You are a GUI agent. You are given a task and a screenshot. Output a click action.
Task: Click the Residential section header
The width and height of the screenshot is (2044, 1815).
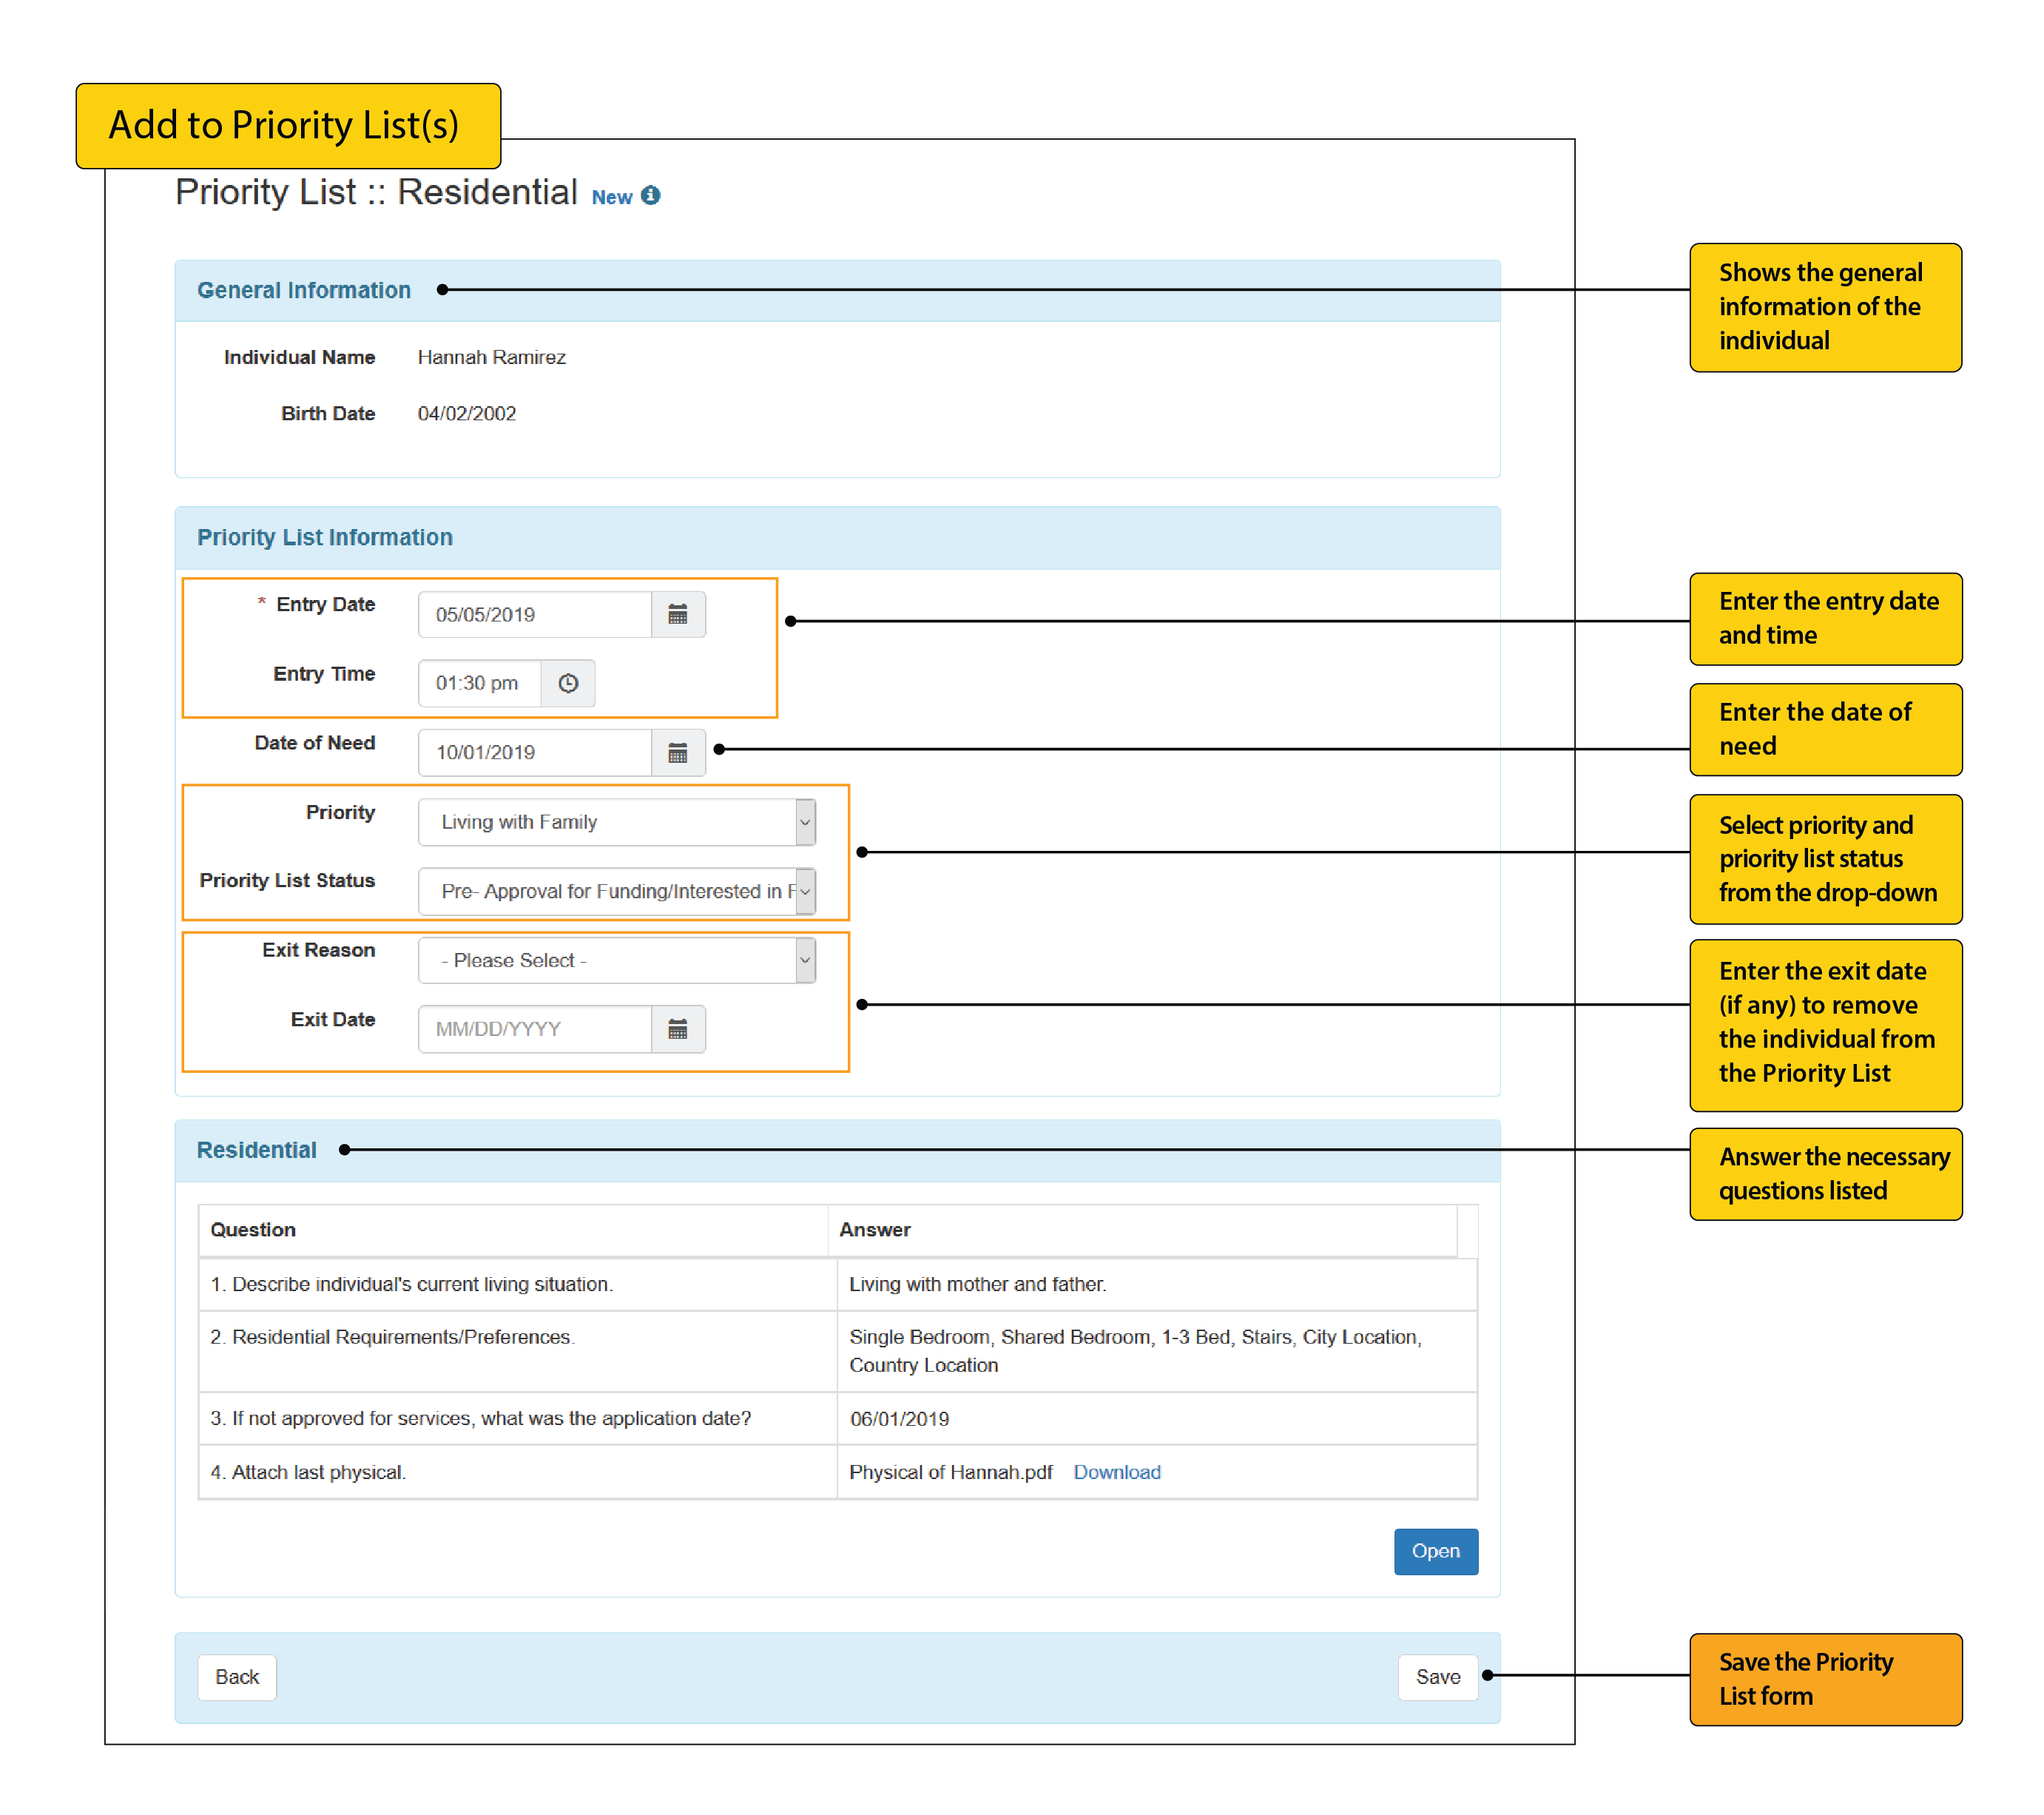tap(256, 1150)
